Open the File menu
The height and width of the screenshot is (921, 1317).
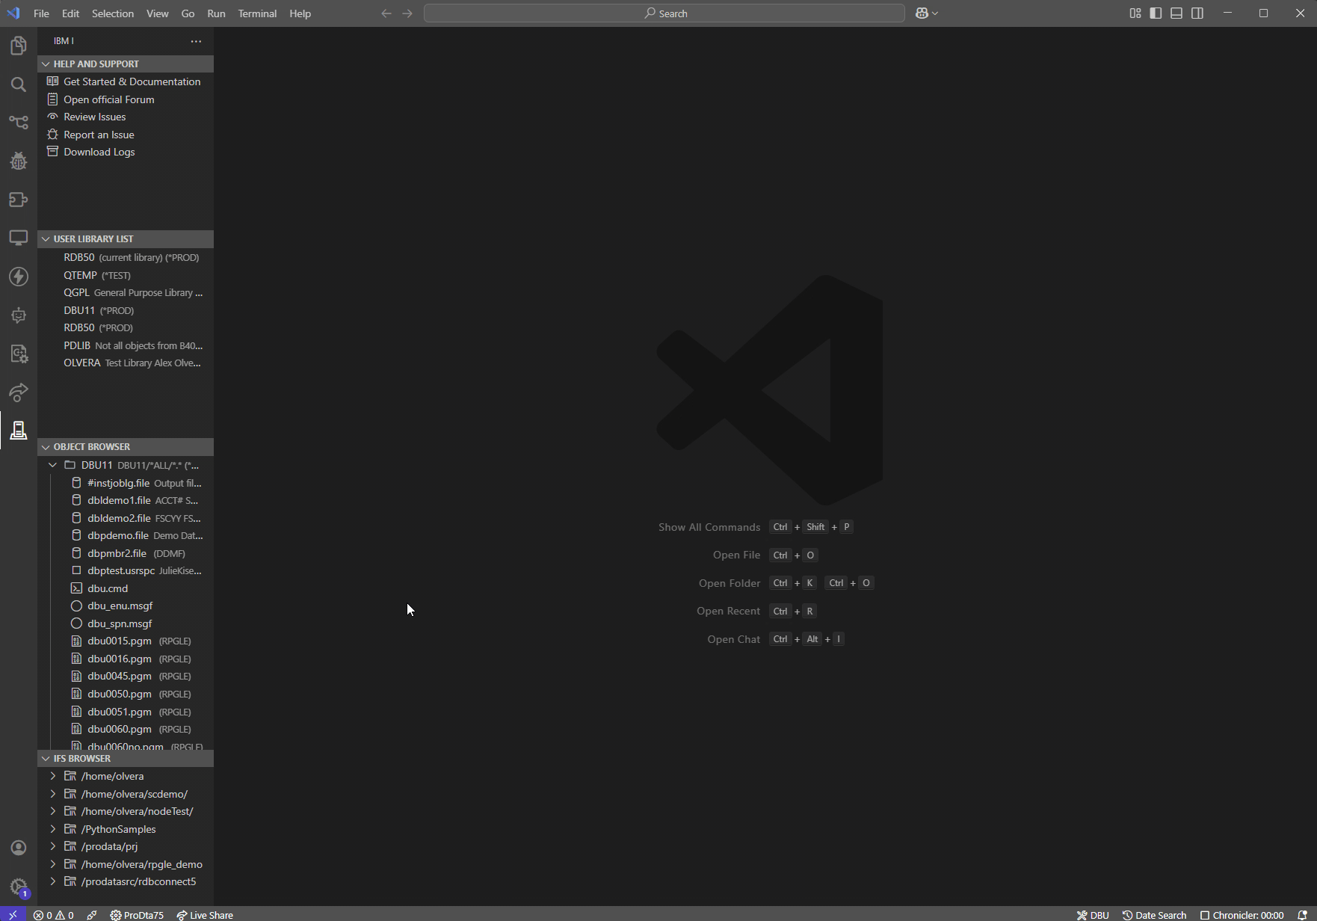click(x=41, y=13)
